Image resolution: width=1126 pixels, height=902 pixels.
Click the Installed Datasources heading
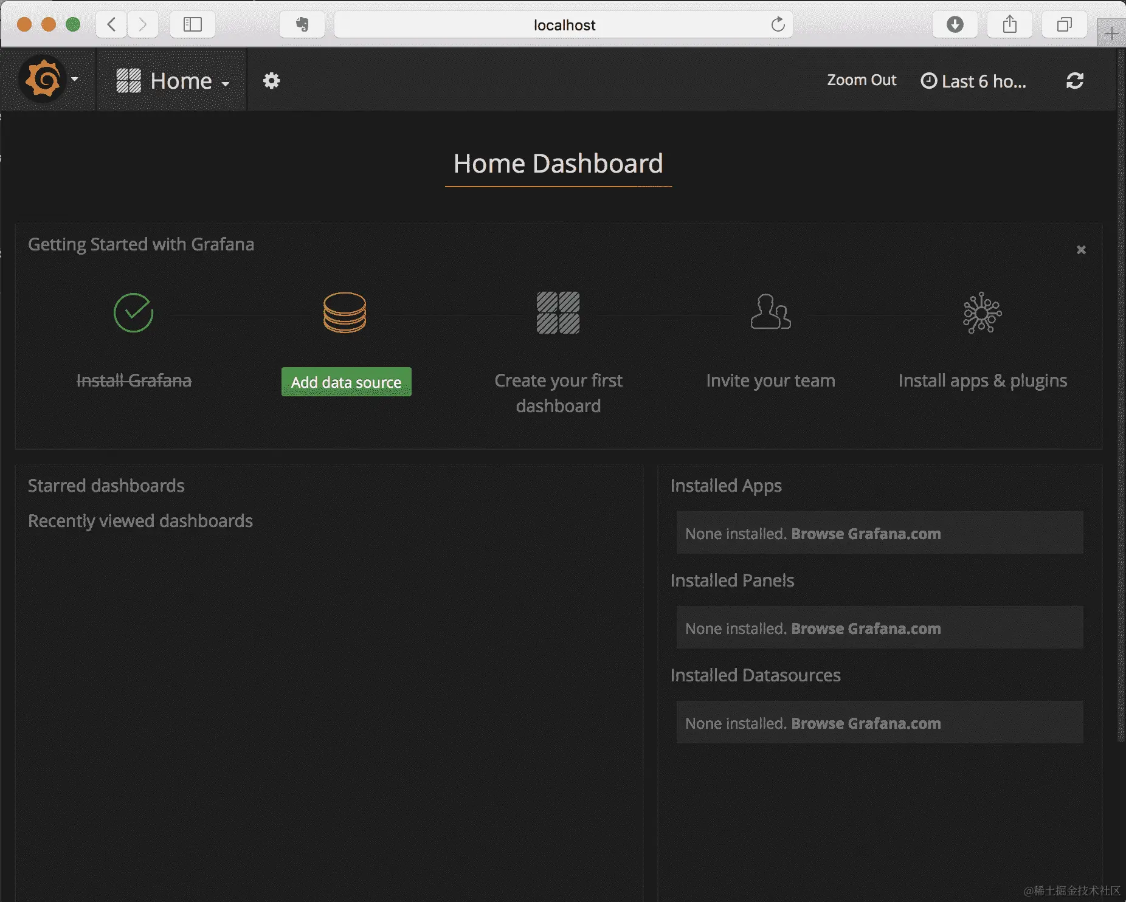tap(755, 675)
